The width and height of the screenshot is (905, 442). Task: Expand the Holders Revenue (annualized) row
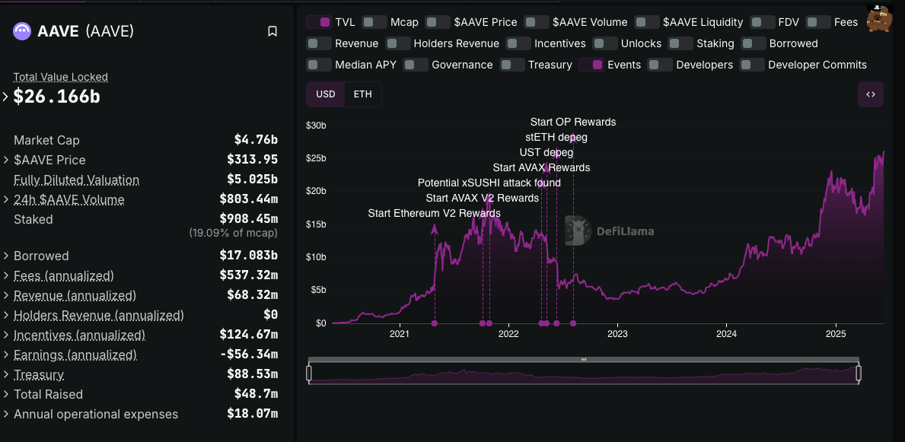(x=6, y=316)
